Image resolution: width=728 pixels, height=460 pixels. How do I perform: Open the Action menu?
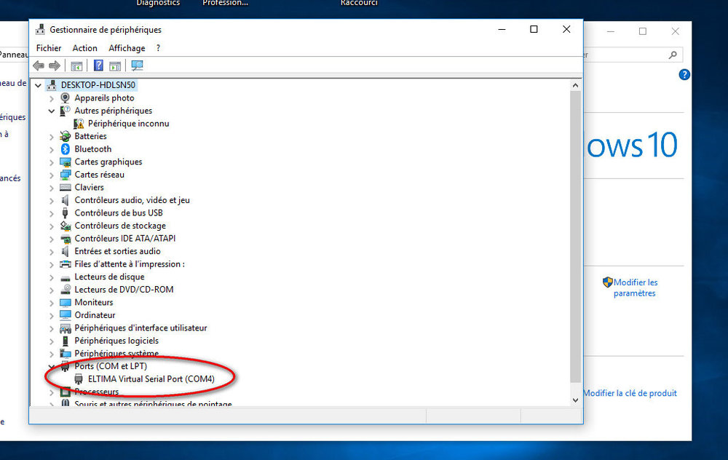click(84, 48)
